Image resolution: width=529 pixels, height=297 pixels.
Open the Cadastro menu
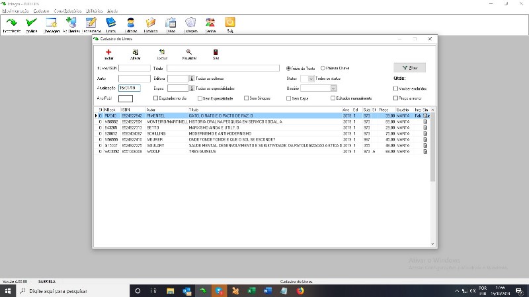tap(41, 11)
